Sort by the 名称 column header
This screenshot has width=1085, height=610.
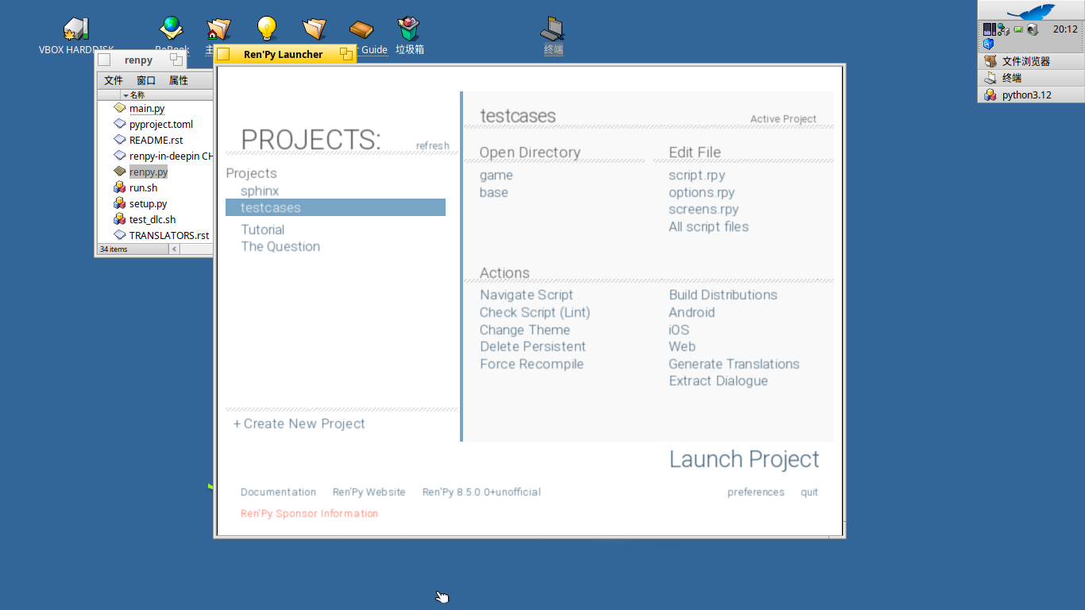pyautogui.click(x=137, y=95)
